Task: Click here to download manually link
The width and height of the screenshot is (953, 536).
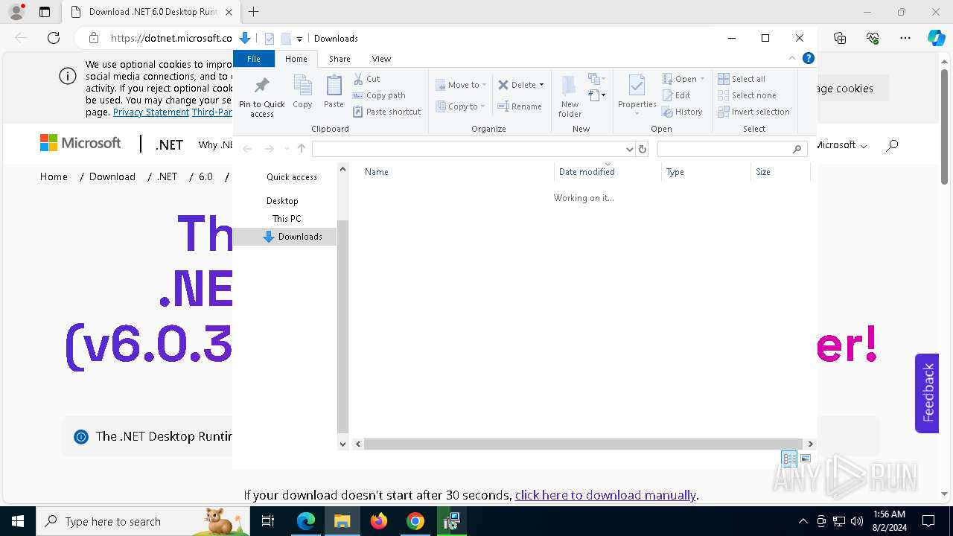Action: point(605,495)
